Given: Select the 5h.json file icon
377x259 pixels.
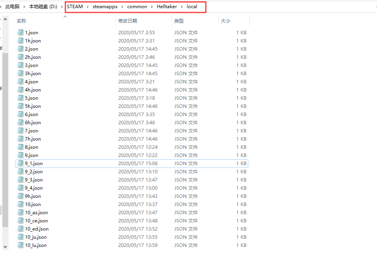Looking at the screenshot, I should [x=21, y=106].
